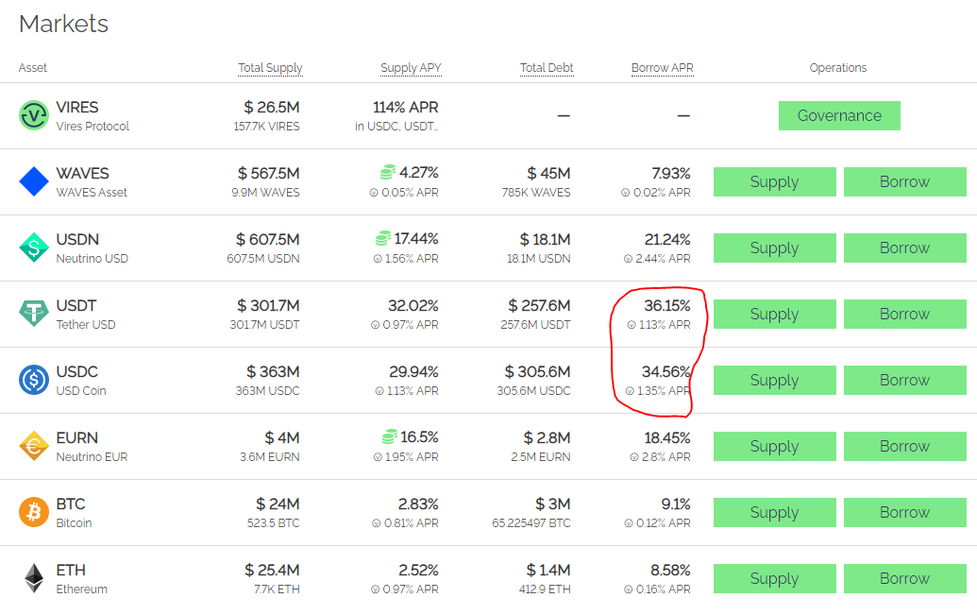
Task: Click the 412.9 ETH debt amount
Action: click(545, 589)
